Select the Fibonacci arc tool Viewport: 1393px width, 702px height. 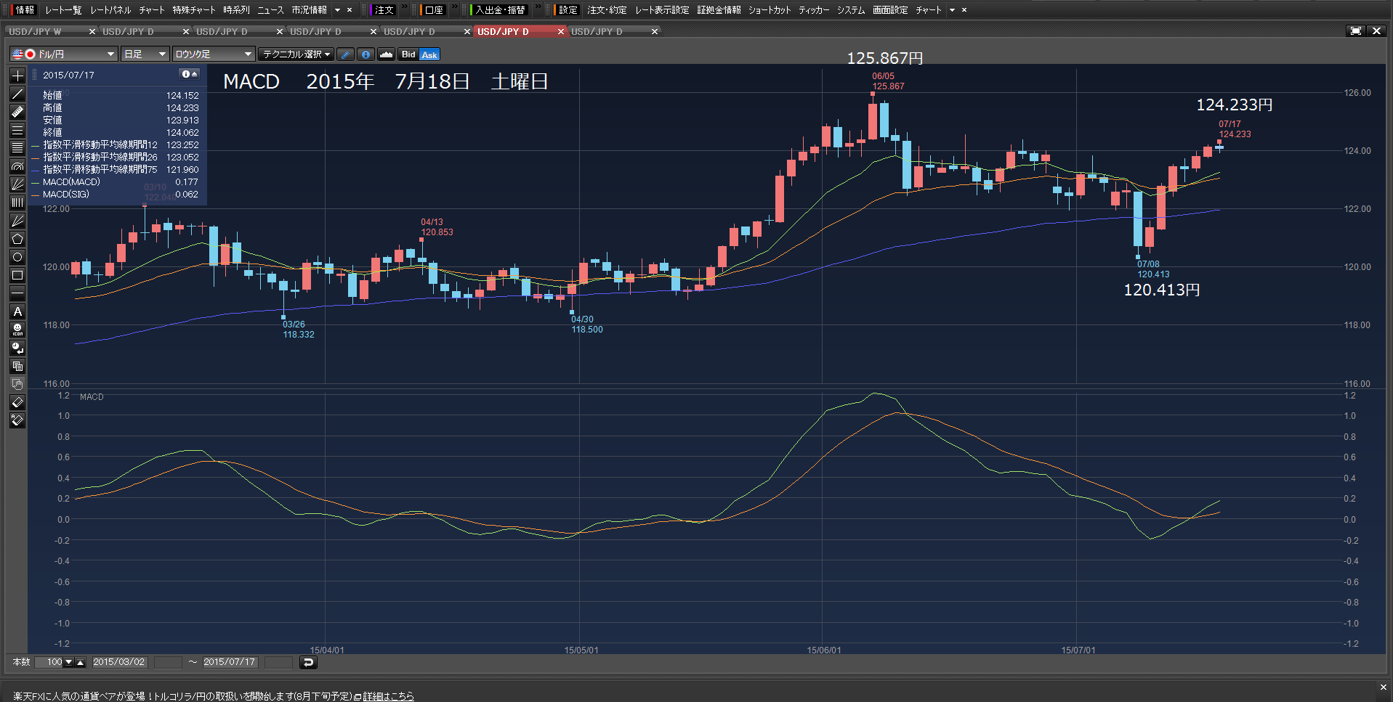17,166
